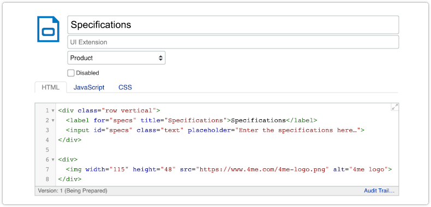The image size is (431, 207).
Task: Click the placeholder text "Enter the specifications here…"
Action: (x=298, y=130)
